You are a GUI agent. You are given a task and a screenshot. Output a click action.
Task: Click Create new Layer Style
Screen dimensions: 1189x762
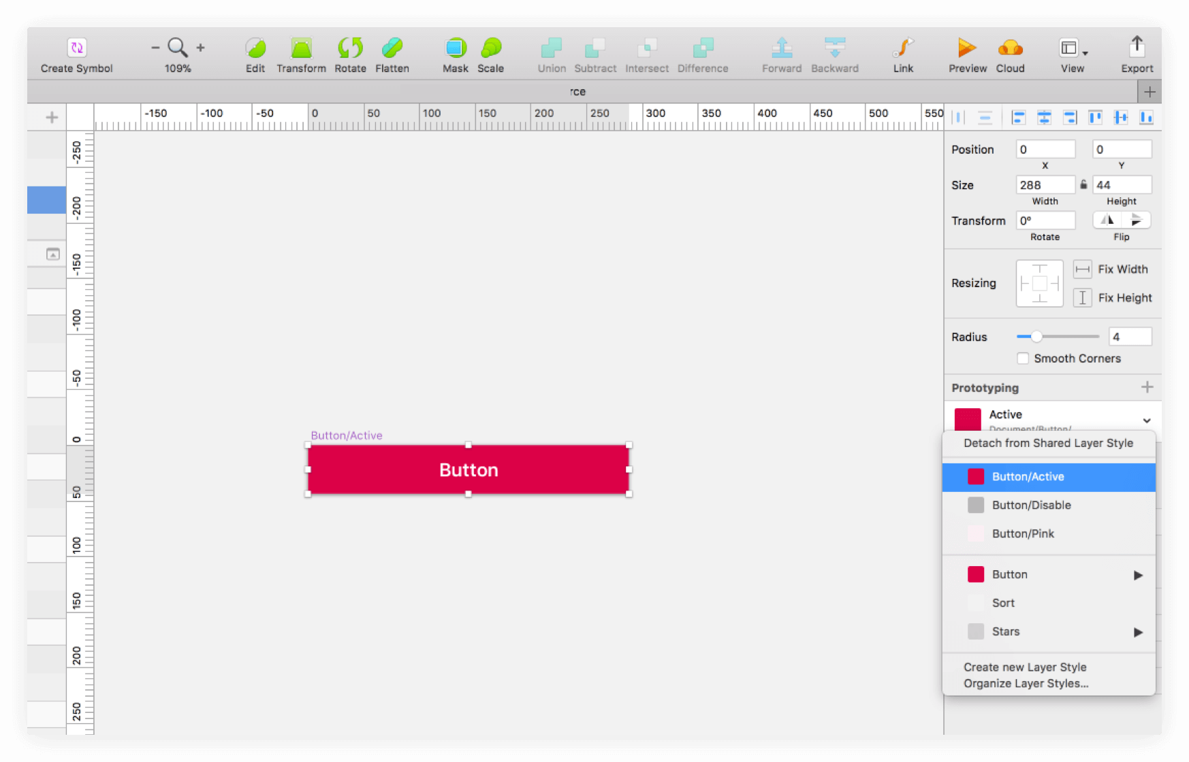pos(1025,667)
